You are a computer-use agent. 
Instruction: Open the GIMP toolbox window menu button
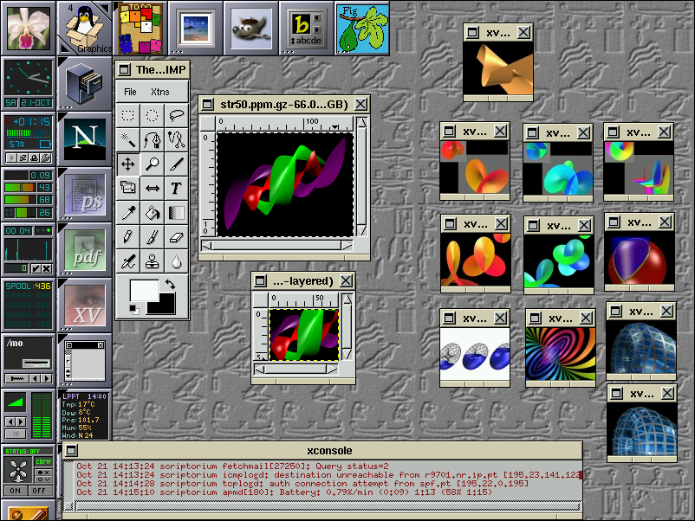click(125, 69)
